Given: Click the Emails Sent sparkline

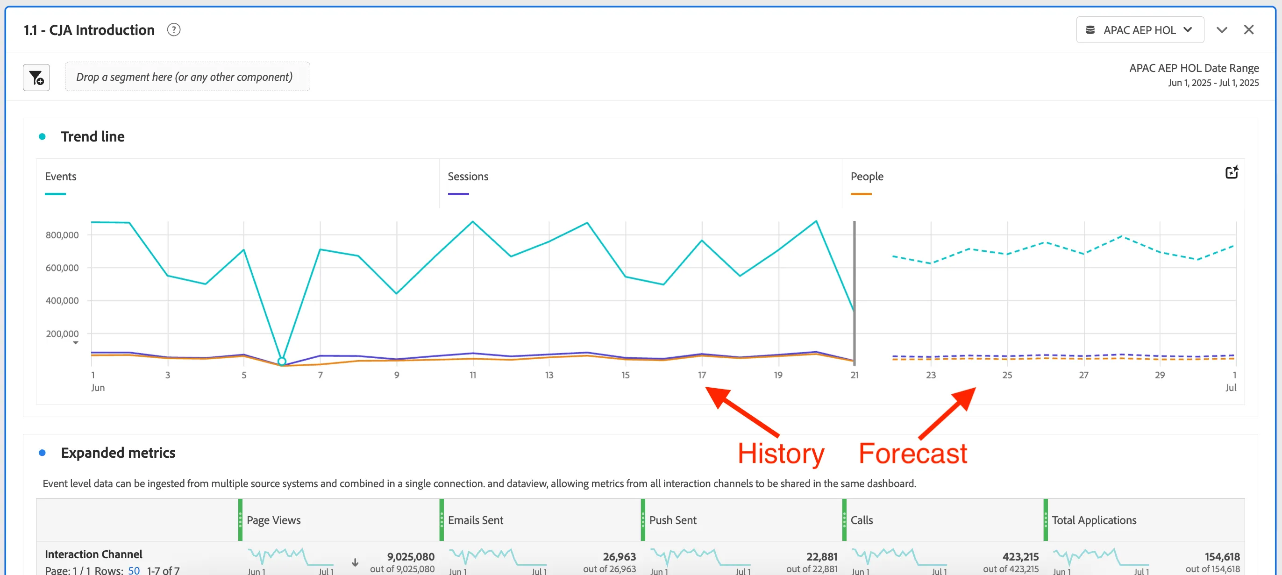Looking at the screenshot, I should 498,557.
